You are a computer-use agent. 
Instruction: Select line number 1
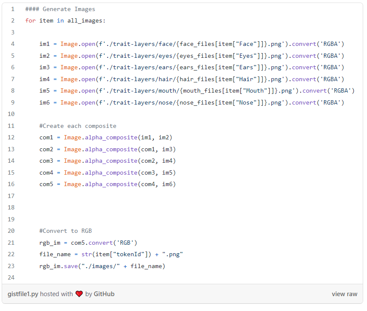tap(13, 9)
